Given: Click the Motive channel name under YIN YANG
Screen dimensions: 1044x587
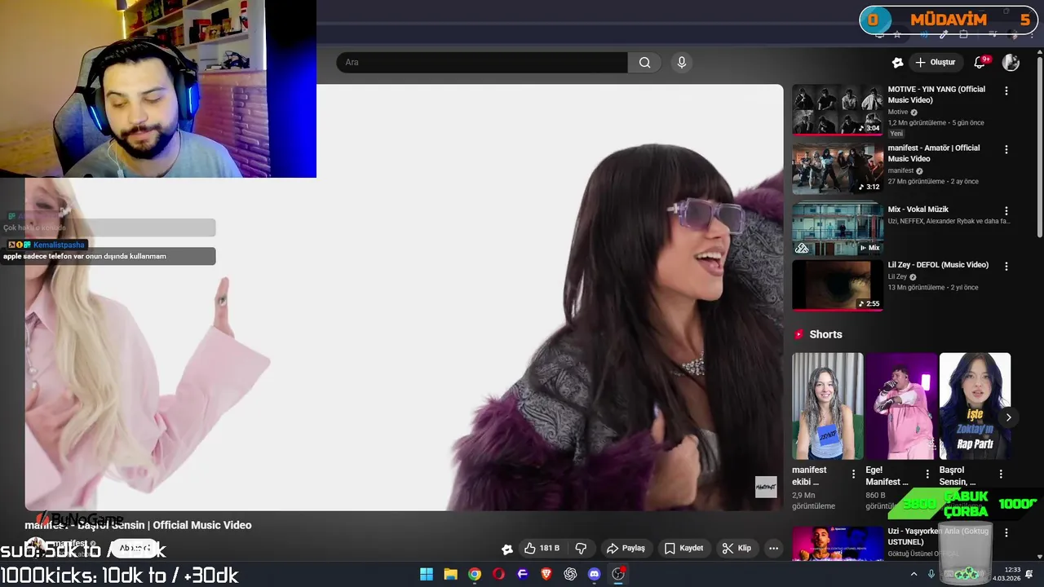Looking at the screenshot, I should click(898, 112).
